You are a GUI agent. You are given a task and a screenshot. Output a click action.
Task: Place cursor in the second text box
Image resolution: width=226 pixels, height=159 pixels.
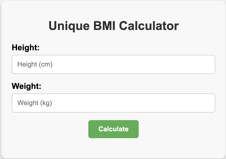(x=114, y=103)
